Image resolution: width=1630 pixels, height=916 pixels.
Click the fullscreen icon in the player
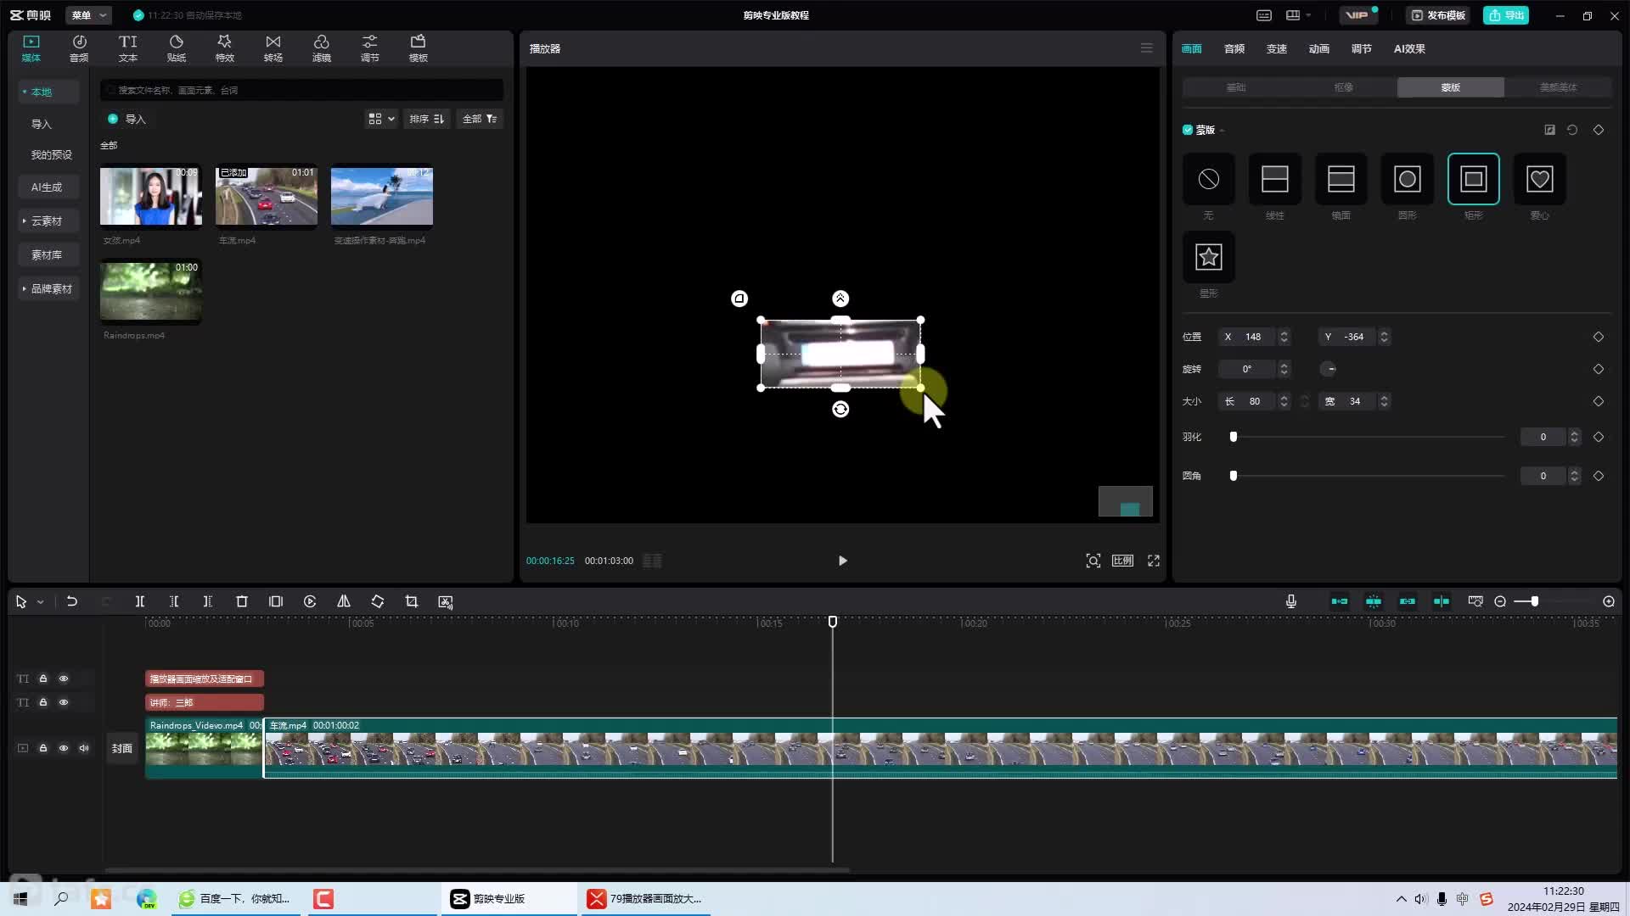click(x=1154, y=561)
